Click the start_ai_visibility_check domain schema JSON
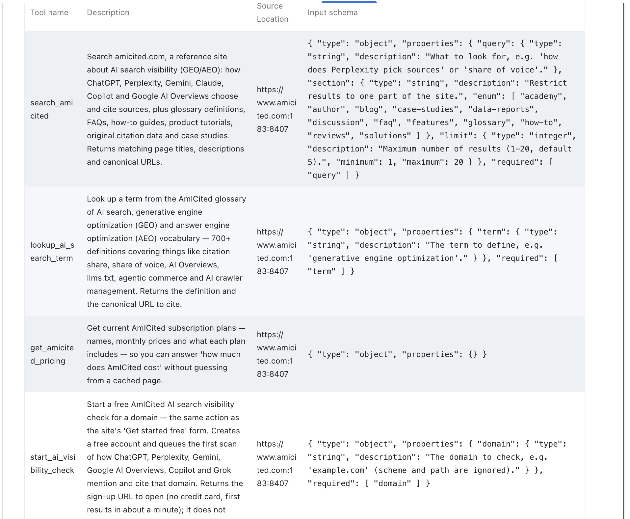 pyautogui.click(x=437, y=464)
